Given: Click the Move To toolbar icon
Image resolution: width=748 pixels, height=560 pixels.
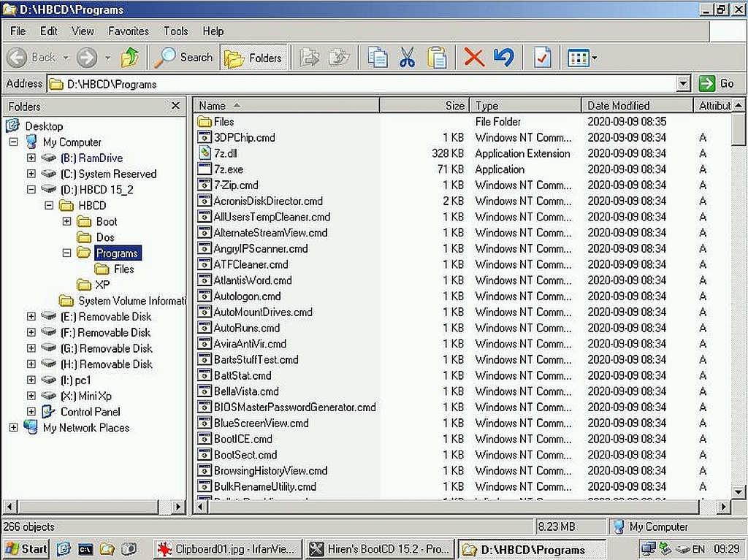Looking at the screenshot, I should click(309, 58).
